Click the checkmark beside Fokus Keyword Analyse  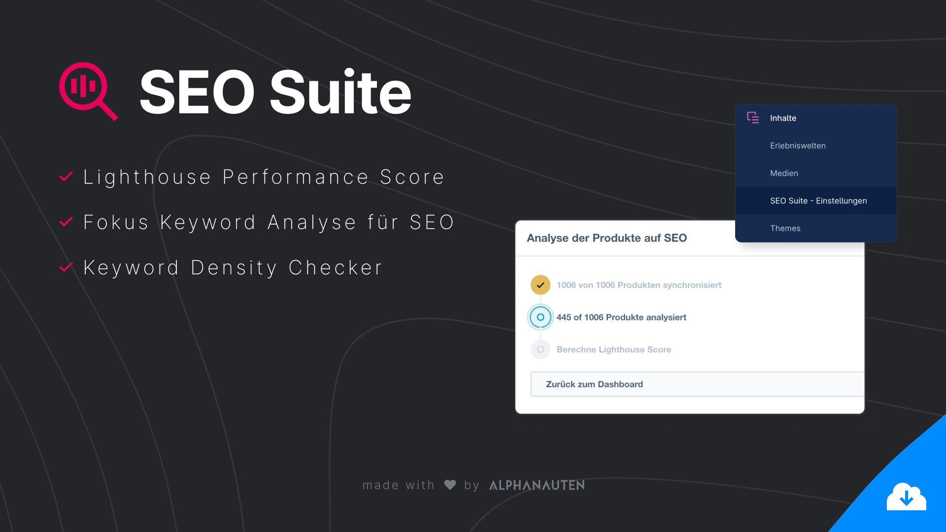point(66,222)
